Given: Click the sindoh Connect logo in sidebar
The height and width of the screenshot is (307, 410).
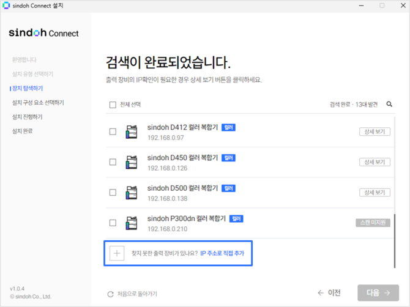Looking at the screenshot, I should pos(43,33).
